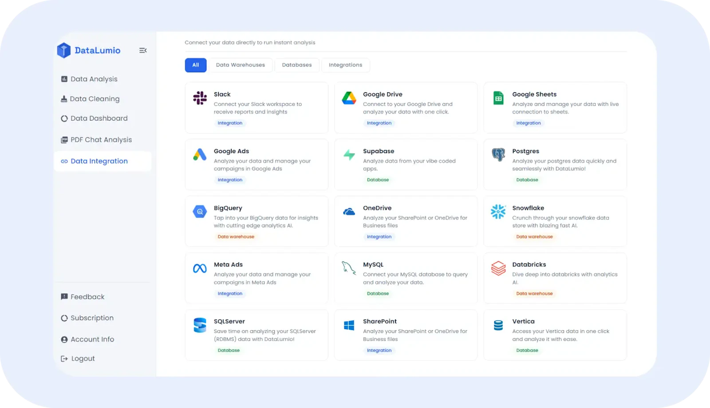Viewport: 710px width, 408px height.
Task: Click the Google Ads logo icon
Action: (200, 154)
